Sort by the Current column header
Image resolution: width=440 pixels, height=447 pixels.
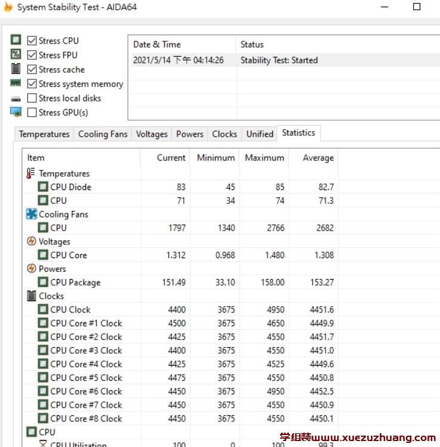[165, 158]
